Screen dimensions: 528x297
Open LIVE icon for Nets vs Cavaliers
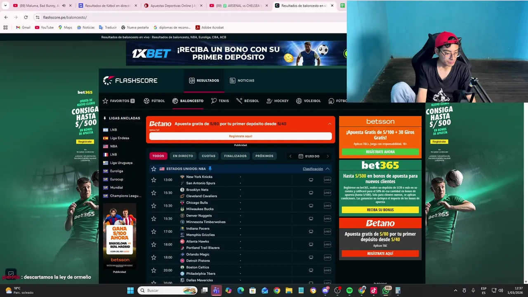click(327, 193)
